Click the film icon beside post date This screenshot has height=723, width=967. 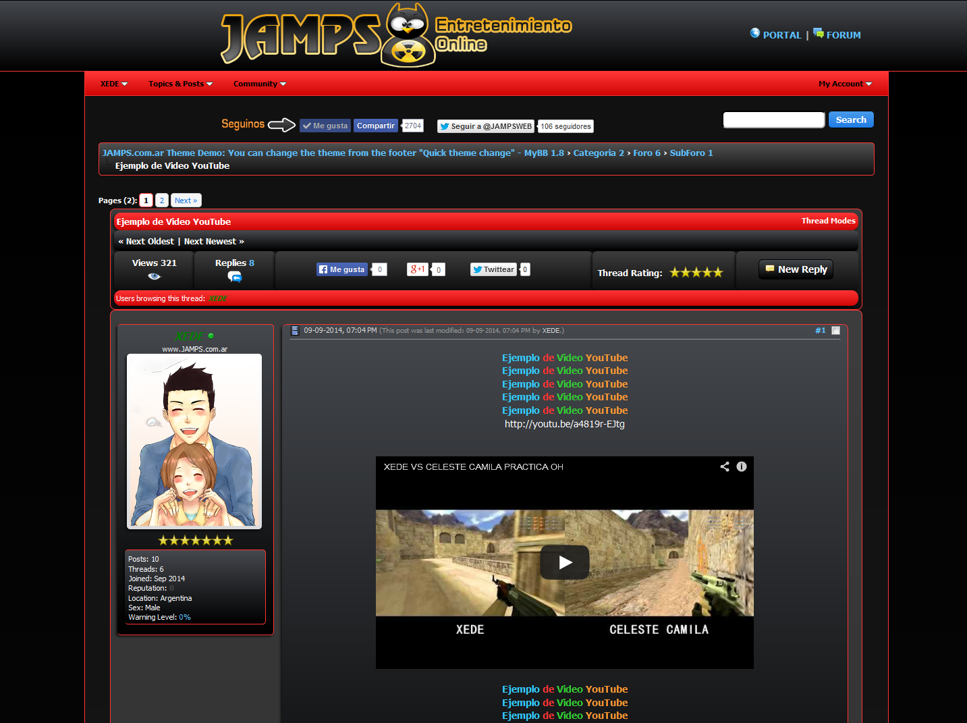295,330
